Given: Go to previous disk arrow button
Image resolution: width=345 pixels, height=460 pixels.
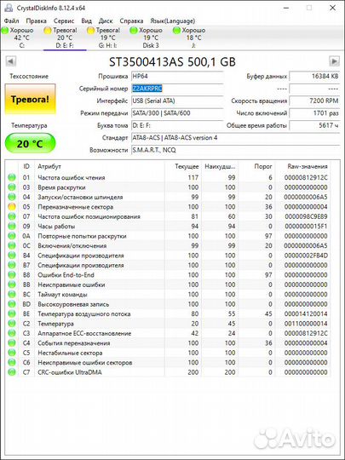Looking at the screenshot, I should click(11, 61).
